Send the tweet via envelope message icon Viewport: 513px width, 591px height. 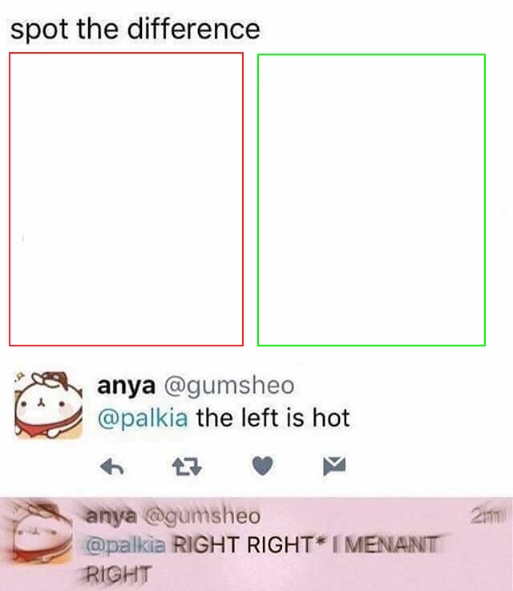coord(334,466)
